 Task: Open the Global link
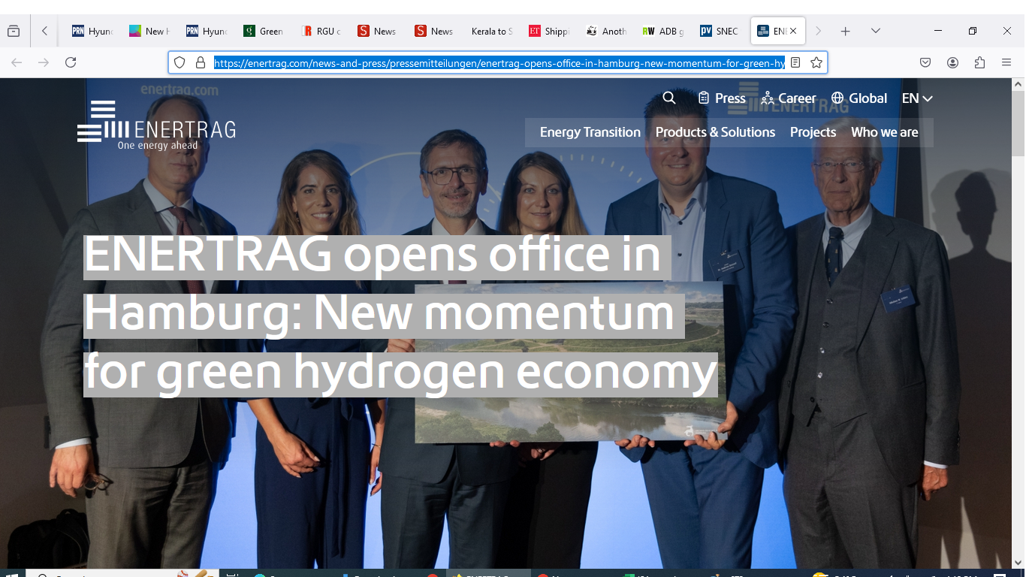[859, 98]
